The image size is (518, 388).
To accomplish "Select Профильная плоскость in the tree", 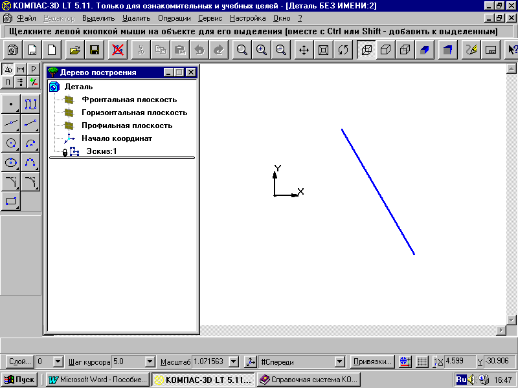I will [127, 125].
